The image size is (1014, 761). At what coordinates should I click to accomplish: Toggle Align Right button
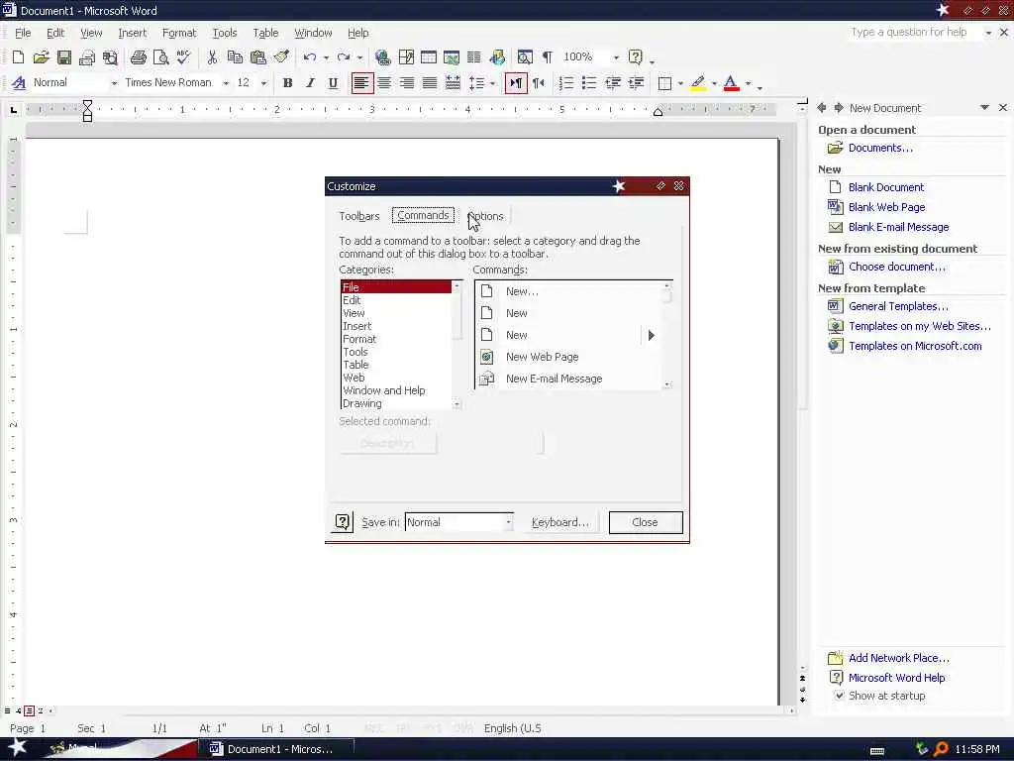coord(407,83)
